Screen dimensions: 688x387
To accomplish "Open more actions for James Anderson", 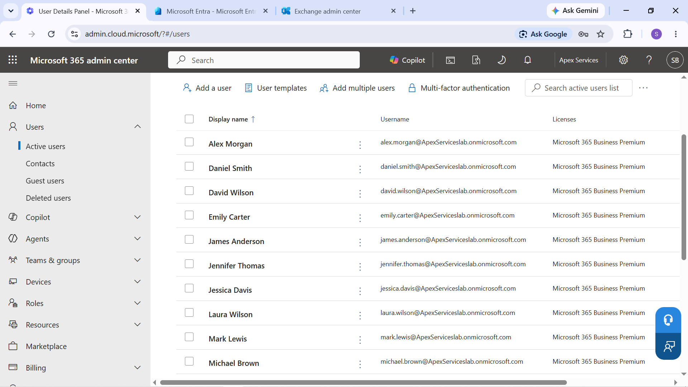I will [x=360, y=242].
